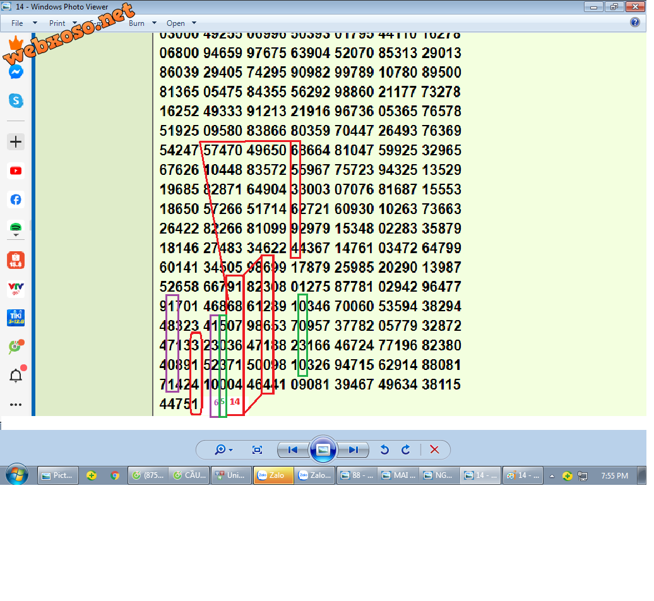Switch to the Zalo taskbar window
This screenshot has height=601, width=654.
(273, 475)
